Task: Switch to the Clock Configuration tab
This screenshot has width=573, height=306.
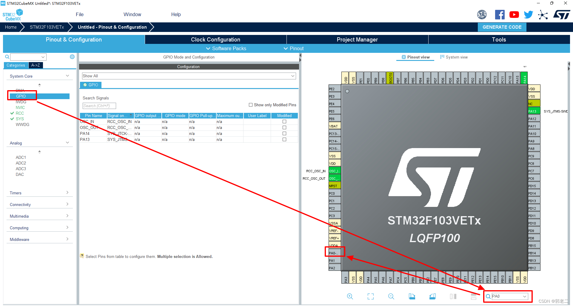Action: (215, 39)
